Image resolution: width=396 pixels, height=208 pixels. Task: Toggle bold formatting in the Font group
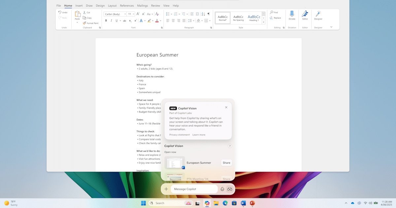pos(106,20)
